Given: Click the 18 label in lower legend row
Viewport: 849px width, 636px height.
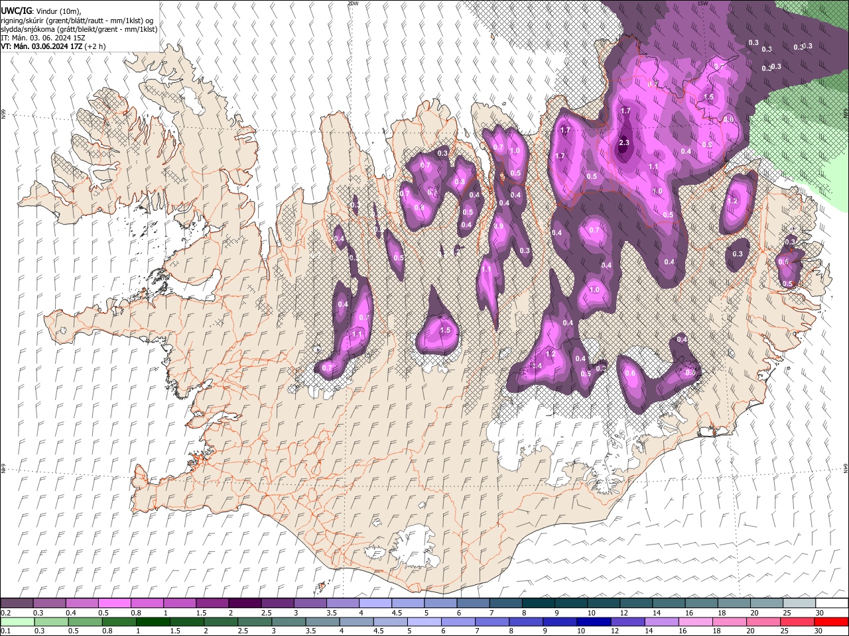Looking at the screenshot, I should [718, 631].
